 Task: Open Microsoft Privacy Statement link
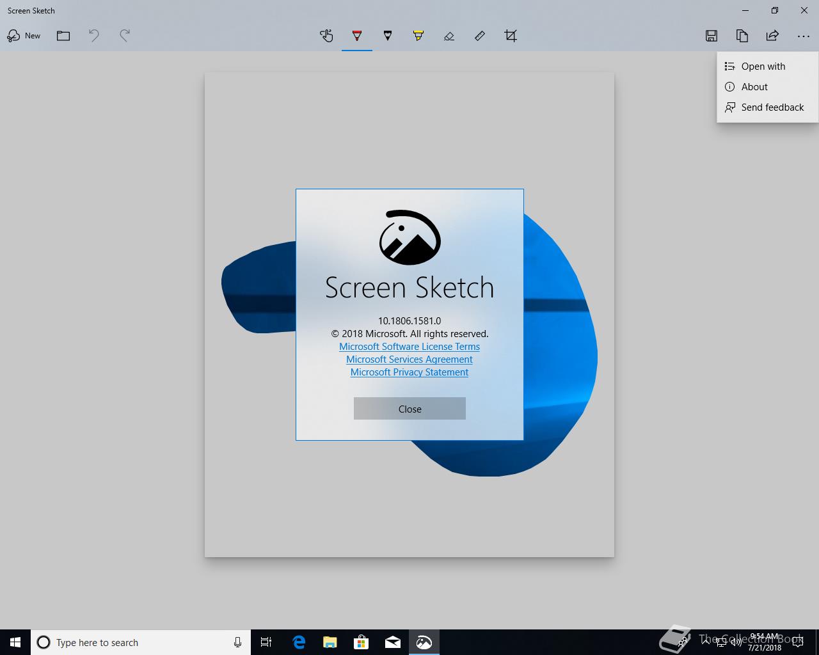[409, 372]
